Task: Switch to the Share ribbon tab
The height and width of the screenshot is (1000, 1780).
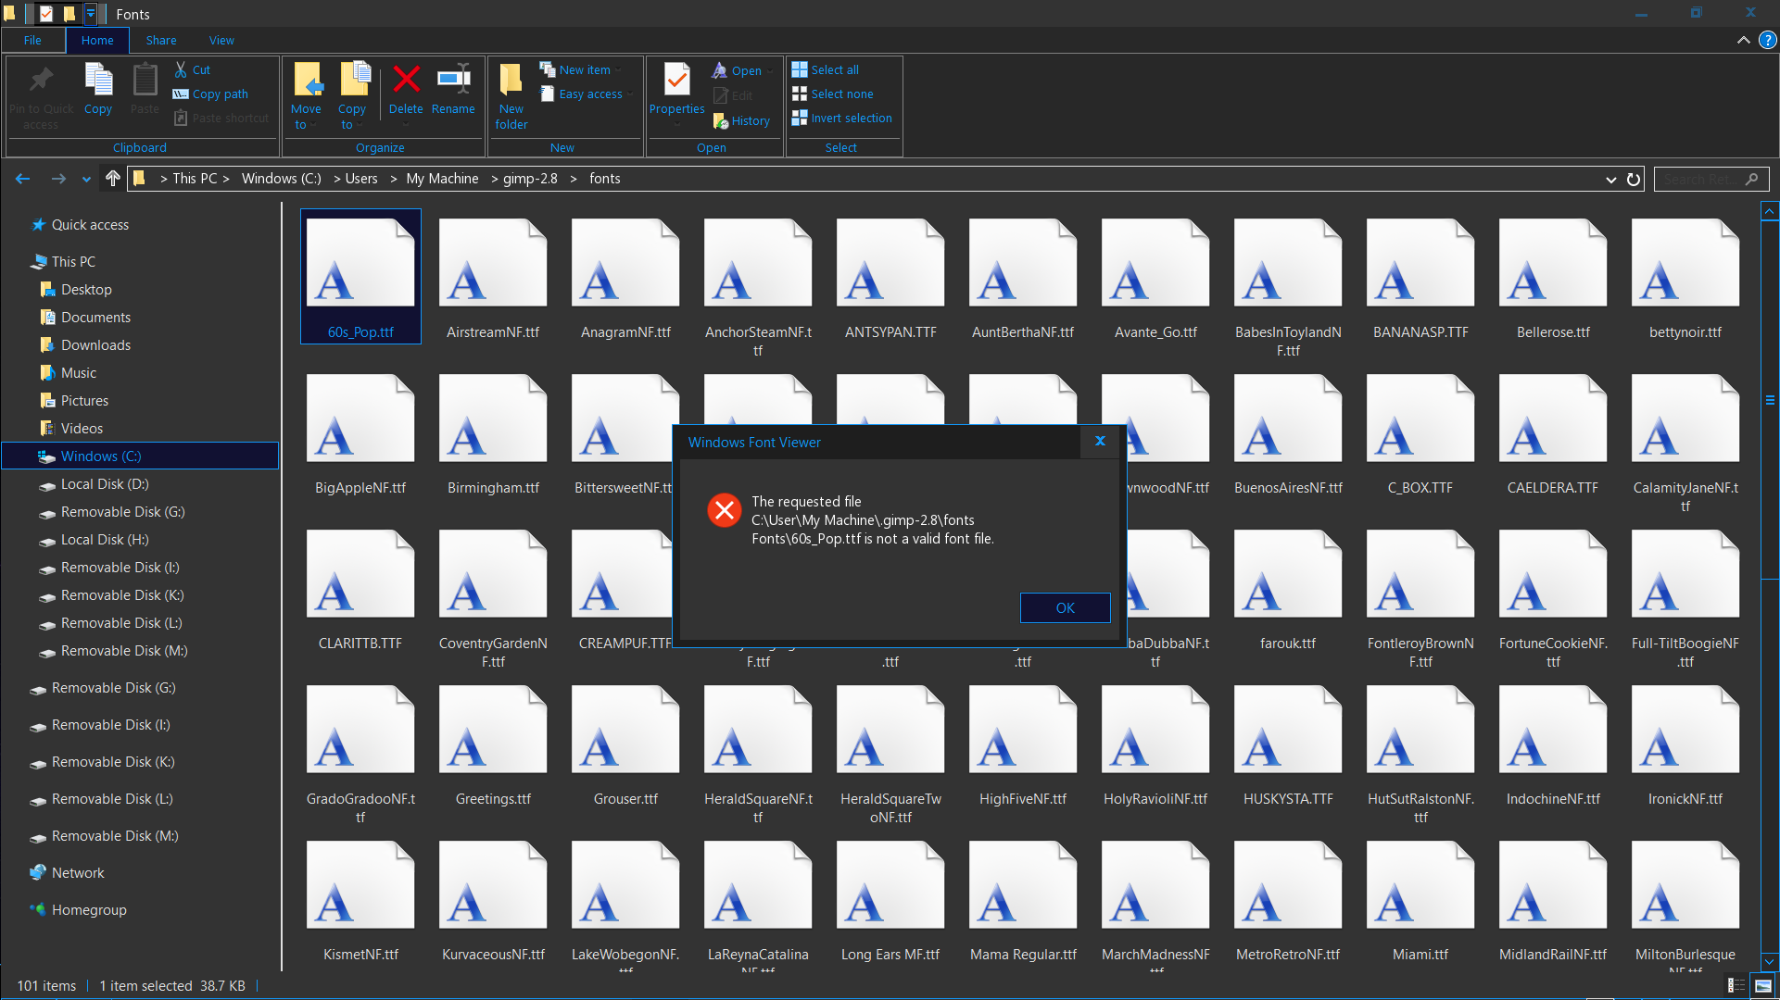Action: point(161,40)
